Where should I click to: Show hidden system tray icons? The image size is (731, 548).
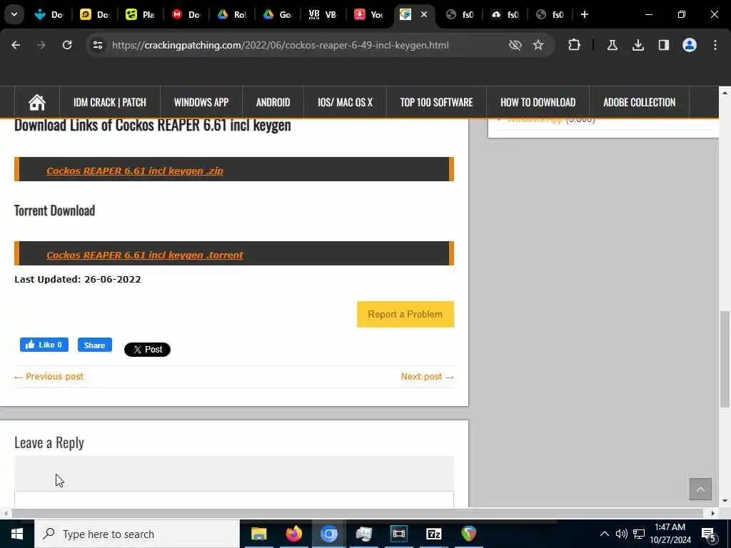pos(604,534)
